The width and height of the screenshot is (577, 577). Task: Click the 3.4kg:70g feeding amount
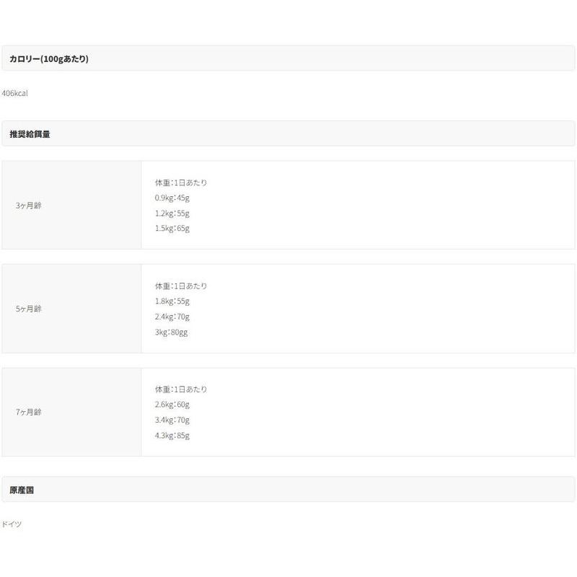(x=172, y=420)
